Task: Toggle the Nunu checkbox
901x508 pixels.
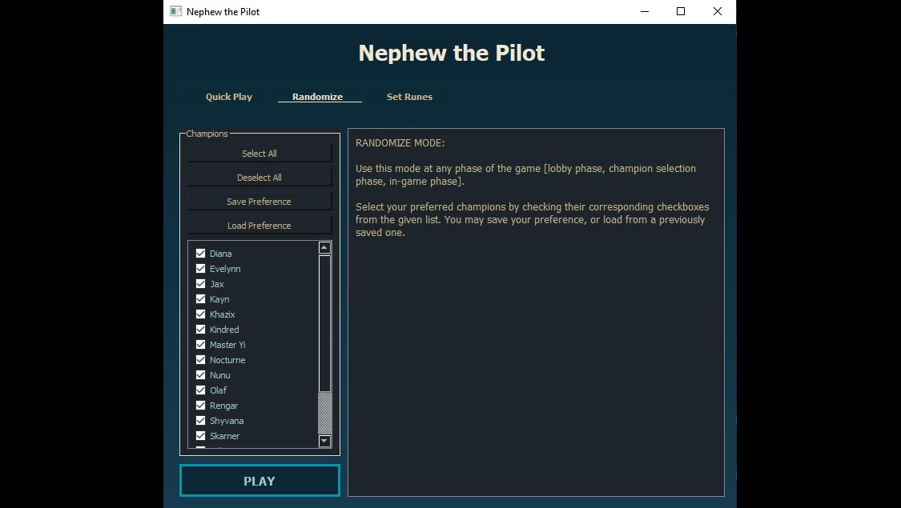Action: click(x=200, y=375)
